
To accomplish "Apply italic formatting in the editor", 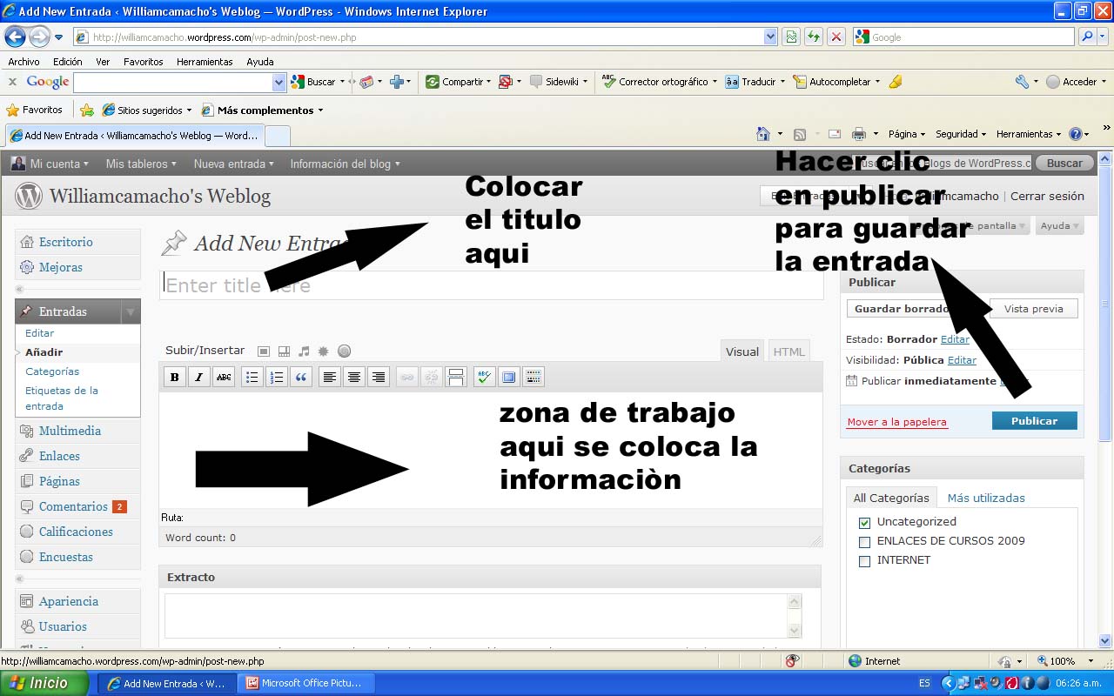I will click(199, 377).
